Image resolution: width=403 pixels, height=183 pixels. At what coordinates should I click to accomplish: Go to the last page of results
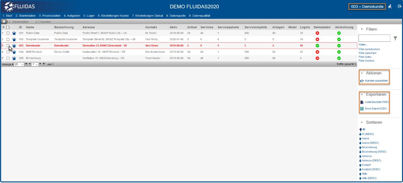tap(44, 64)
